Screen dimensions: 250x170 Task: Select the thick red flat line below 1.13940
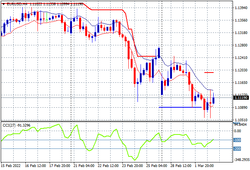pyautogui.click(x=107, y=10)
